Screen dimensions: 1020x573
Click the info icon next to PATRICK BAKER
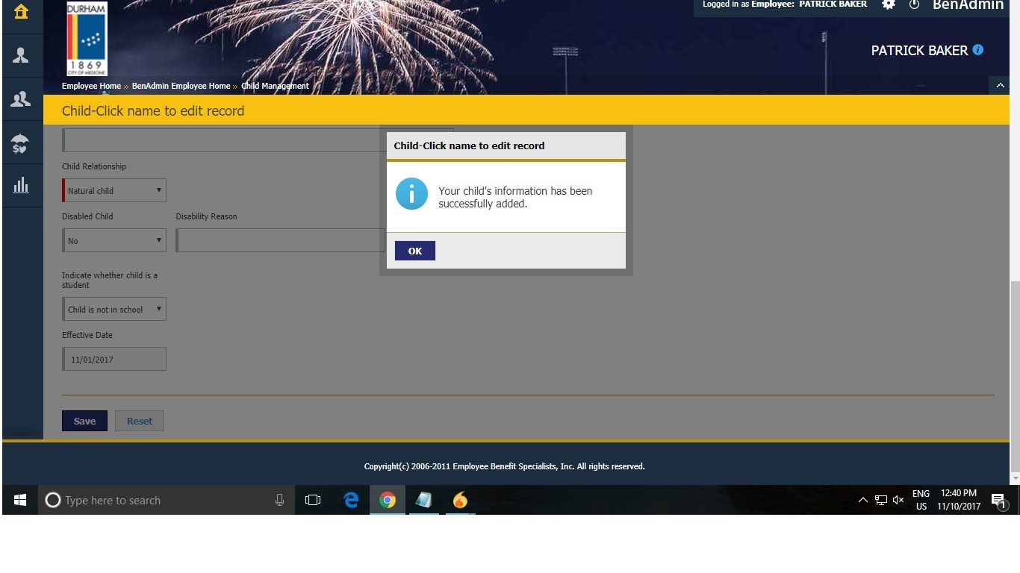click(x=979, y=50)
